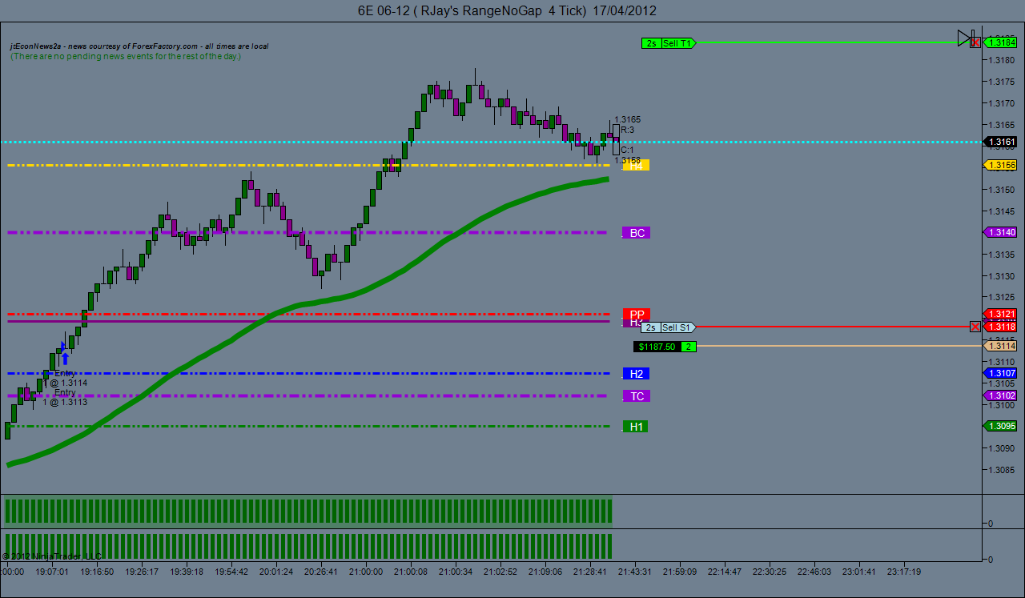Click the blue 1.3107 price marker
Image resolution: width=1025 pixels, height=598 pixels.
click(1000, 373)
